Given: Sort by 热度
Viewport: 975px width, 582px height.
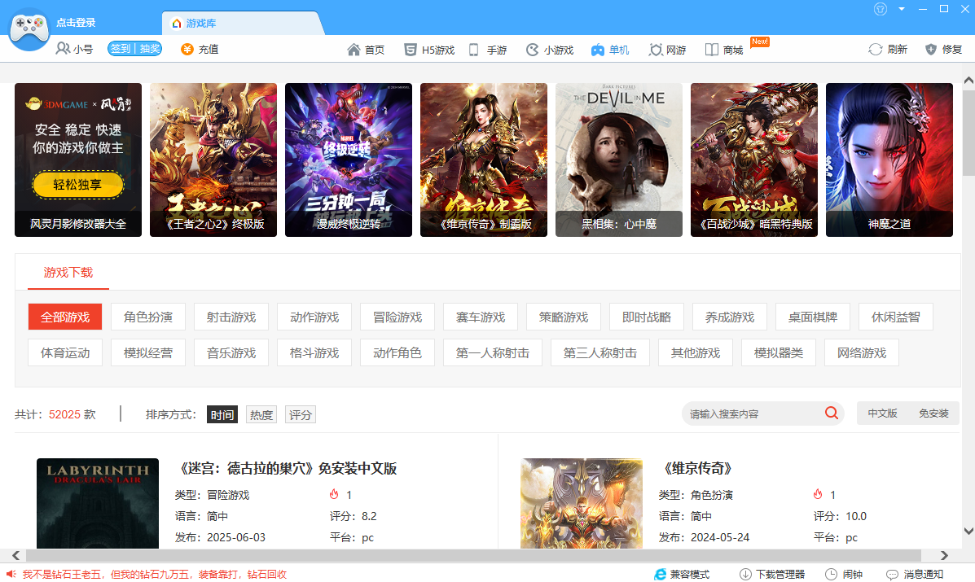Looking at the screenshot, I should pos(261,415).
